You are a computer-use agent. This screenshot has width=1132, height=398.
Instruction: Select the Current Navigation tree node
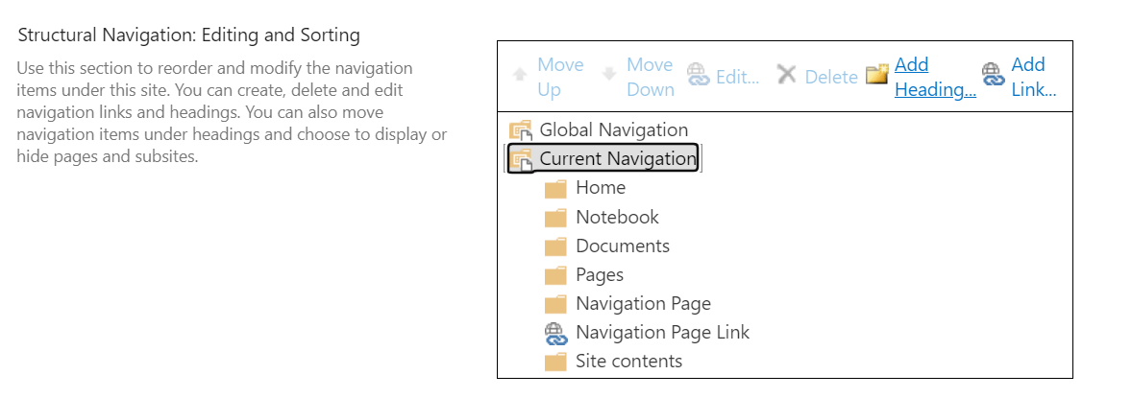point(618,158)
